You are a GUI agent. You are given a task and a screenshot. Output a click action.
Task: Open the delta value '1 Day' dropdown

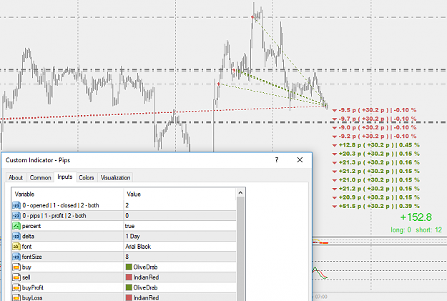180,237
